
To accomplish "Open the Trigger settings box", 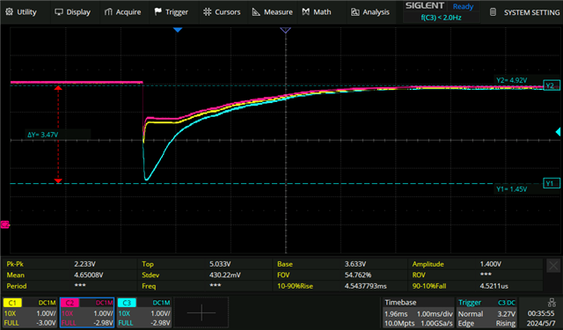I will pos(486,312).
